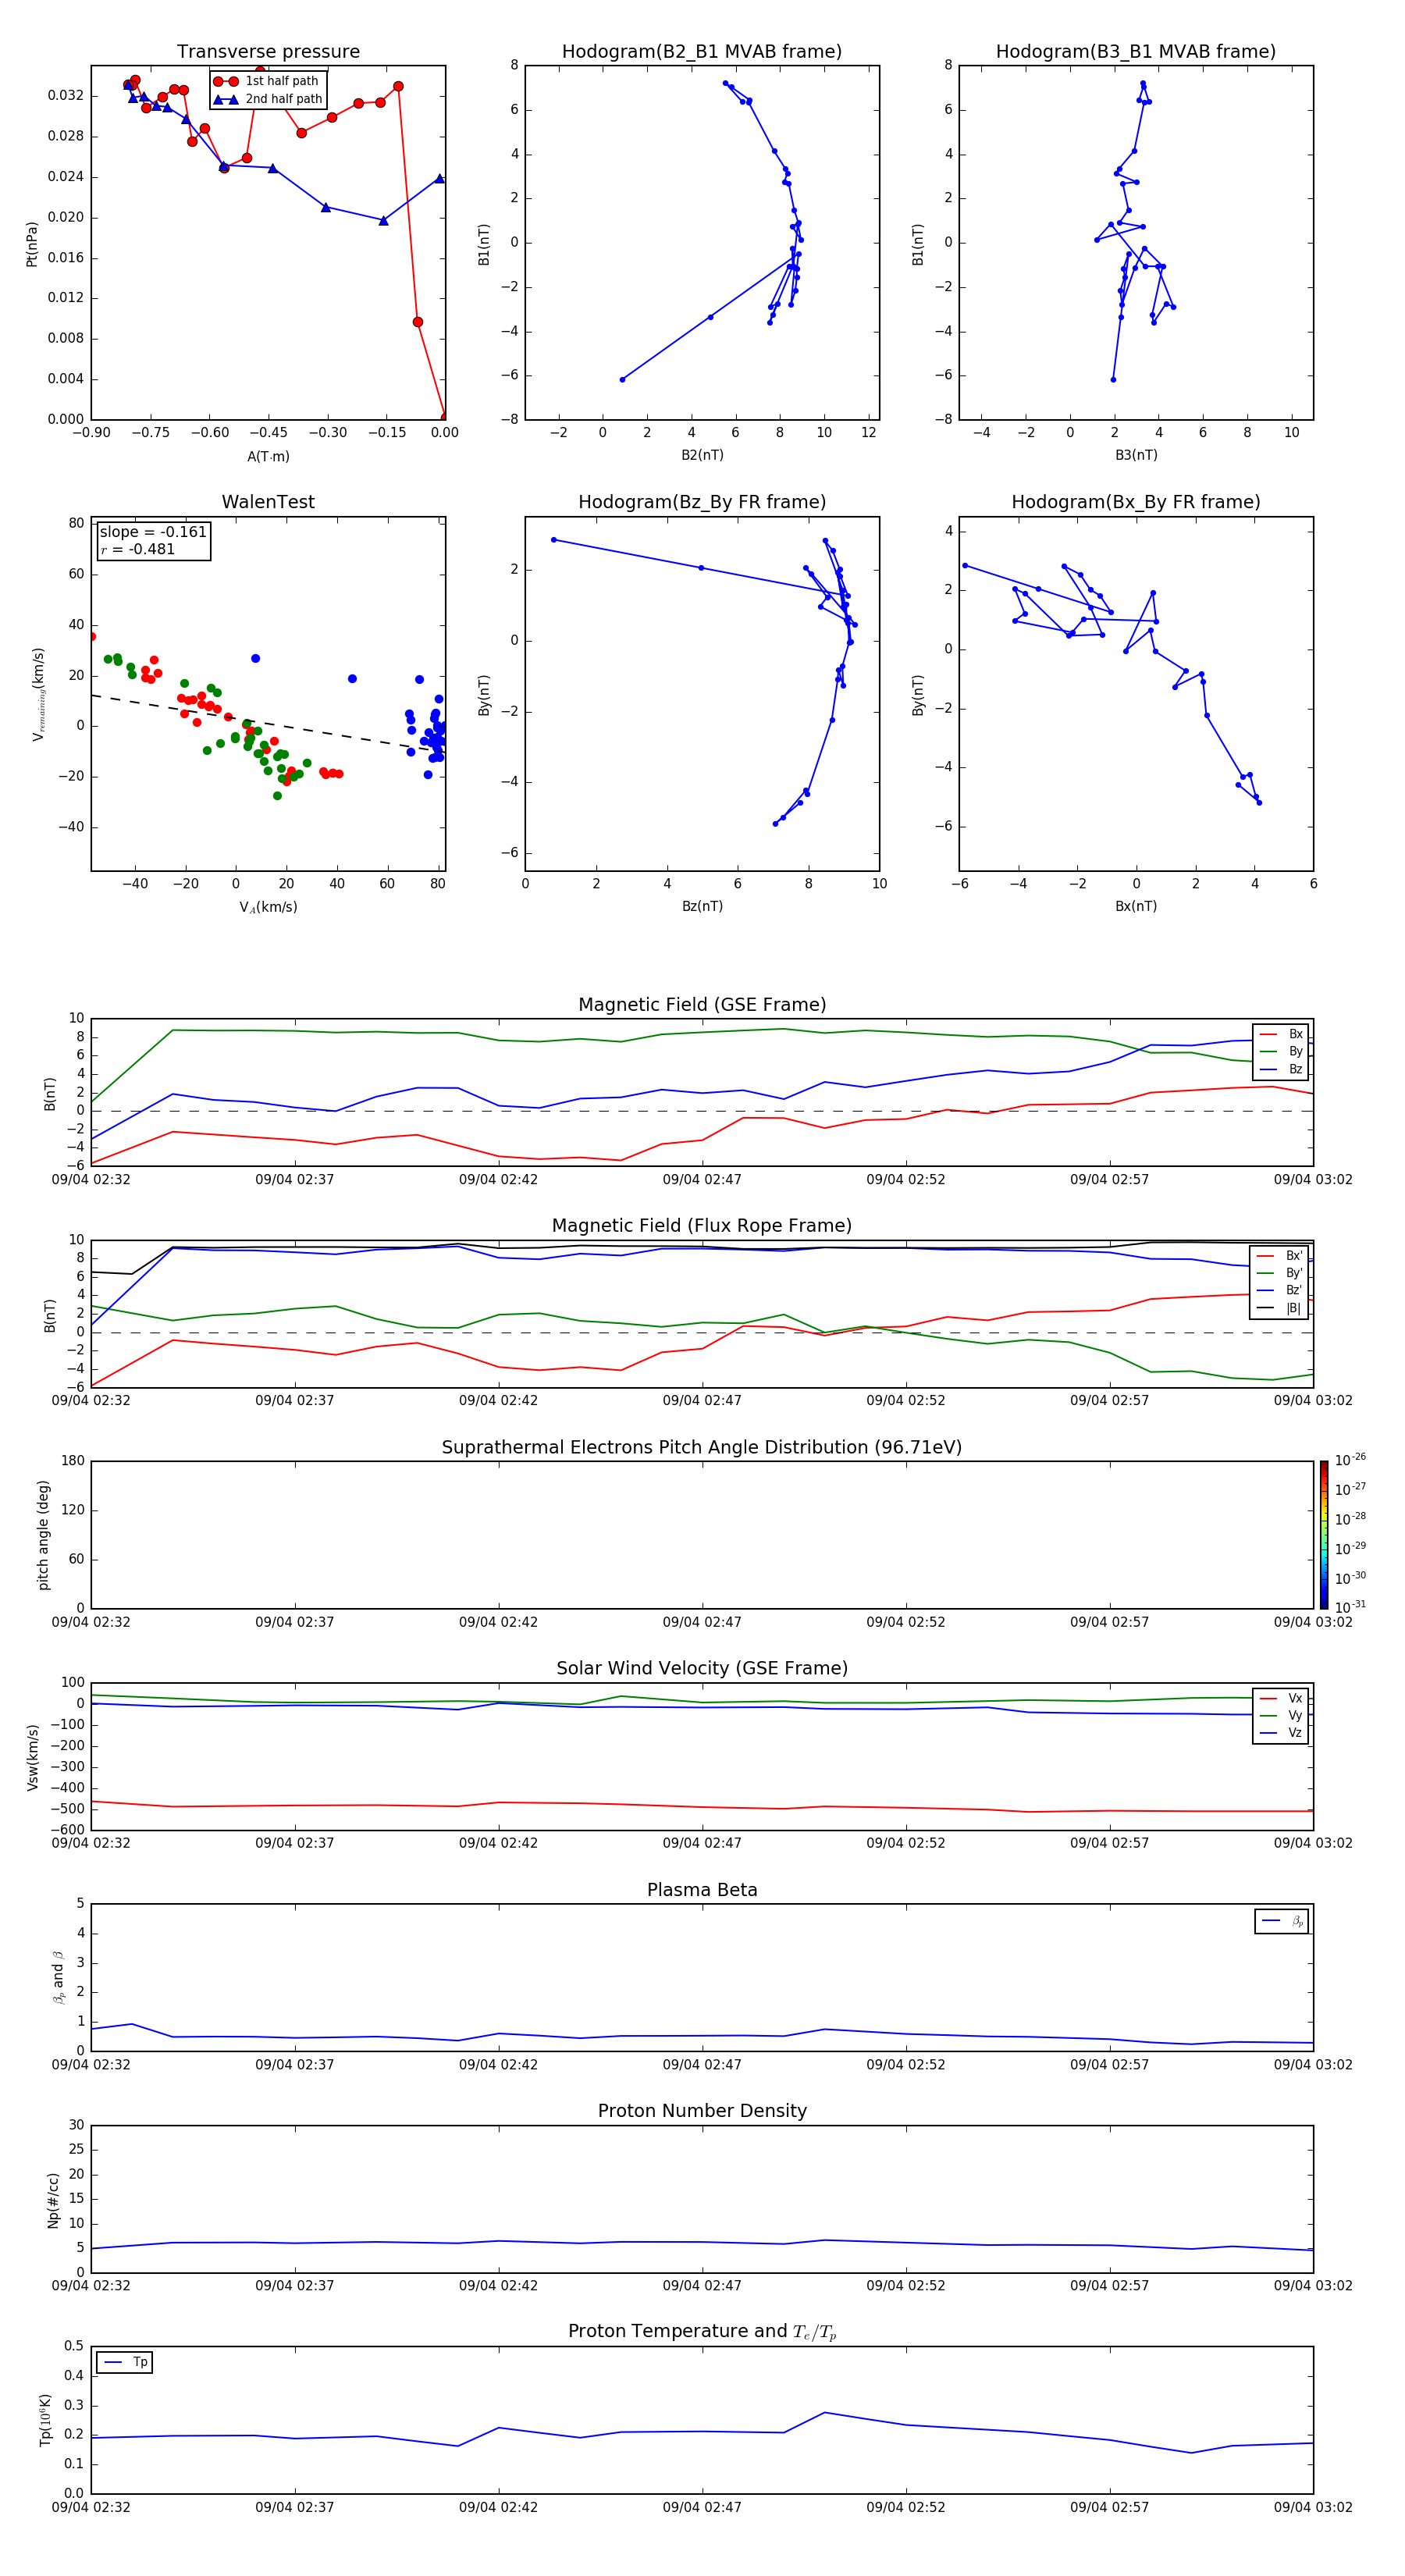Click the 'Hodogram(Bz_By FR frame)' title

(702, 502)
